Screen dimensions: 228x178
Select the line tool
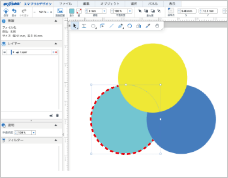click(x=111, y=26)
